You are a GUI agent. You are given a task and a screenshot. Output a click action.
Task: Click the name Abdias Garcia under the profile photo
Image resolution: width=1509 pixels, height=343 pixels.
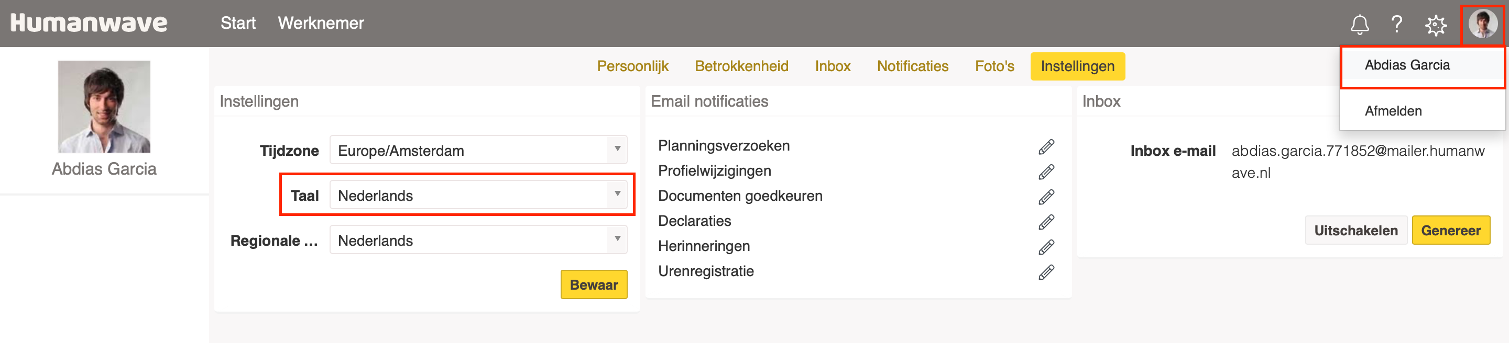pyautogui.click(x=104, y=169)
